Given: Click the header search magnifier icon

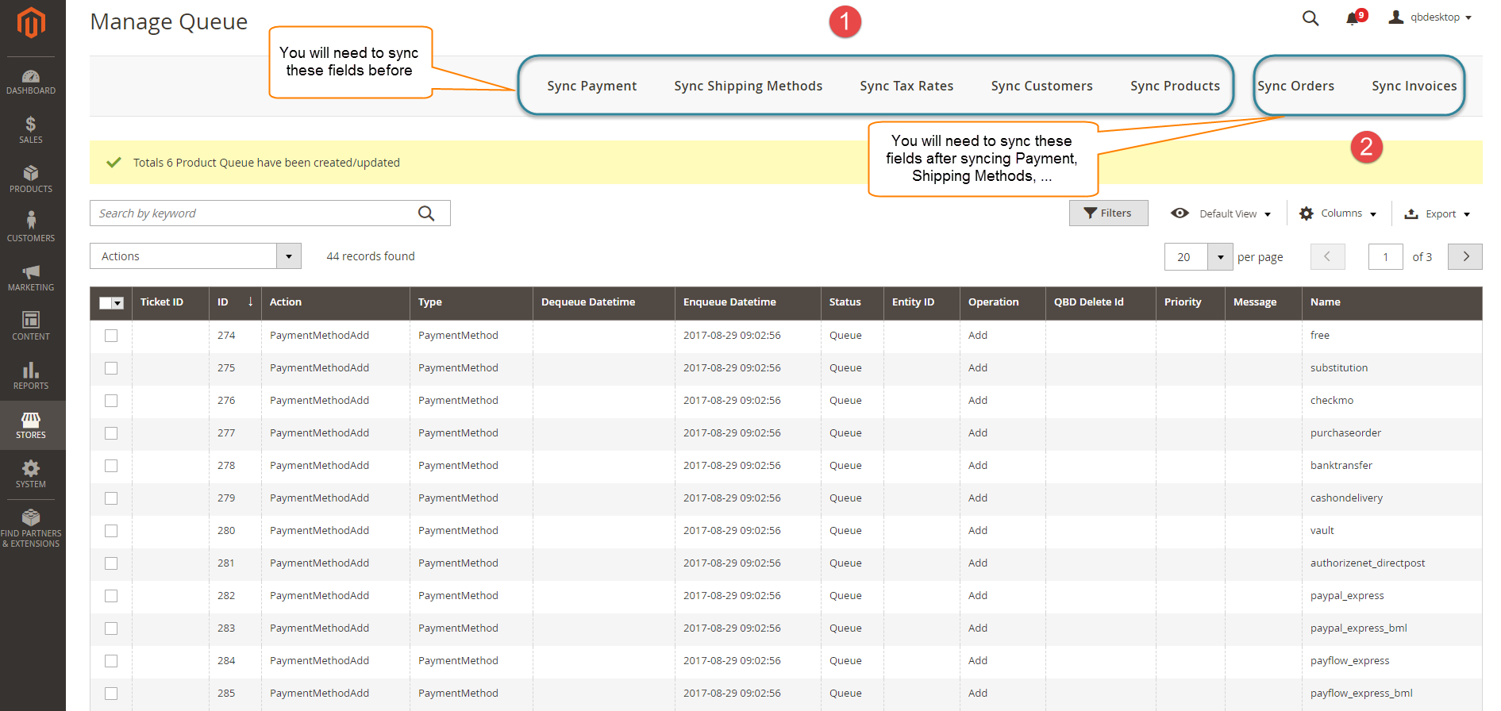Looking at the screenshot, I should [x=1310, y=18].
